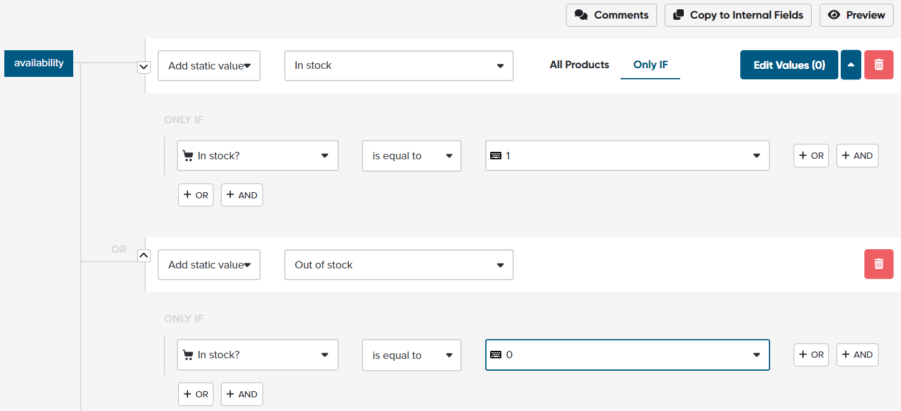Screen dimensions: 901x411
Task: Click Edit Values (0) button
Action: 789,65
